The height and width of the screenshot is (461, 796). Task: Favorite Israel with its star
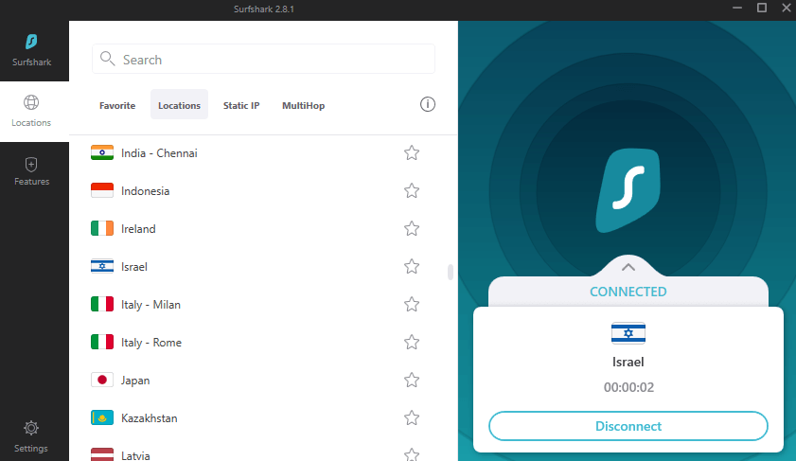click(x=412, y=267)
